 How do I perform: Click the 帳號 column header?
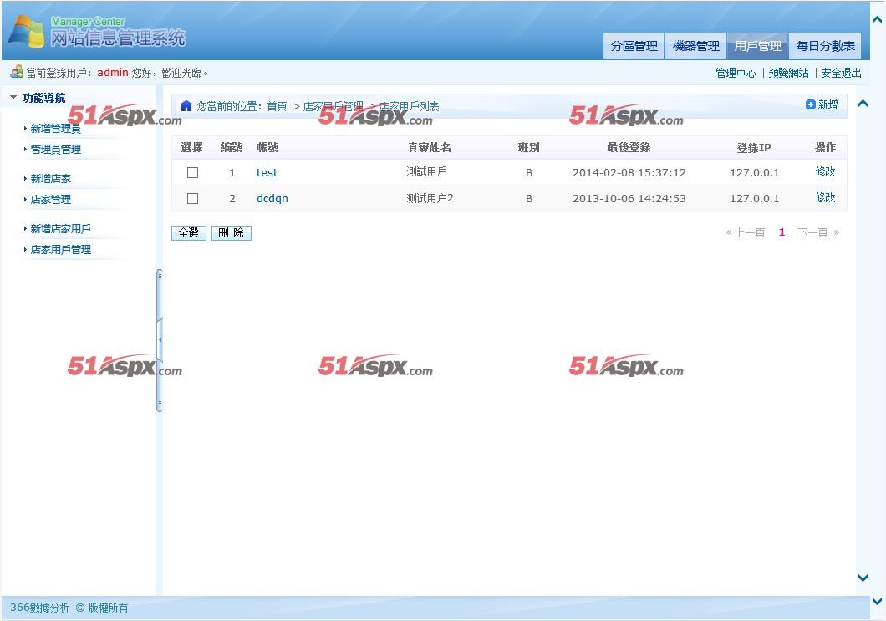click(267, 147)
